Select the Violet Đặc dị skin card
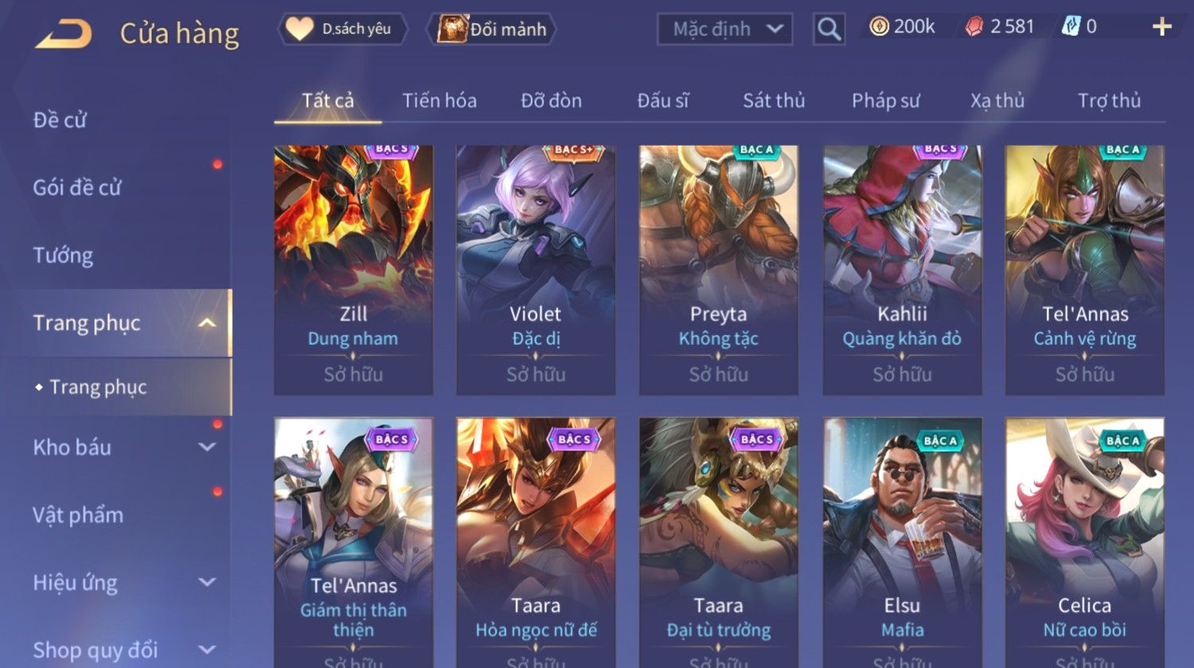 click(x=536, y=270)
